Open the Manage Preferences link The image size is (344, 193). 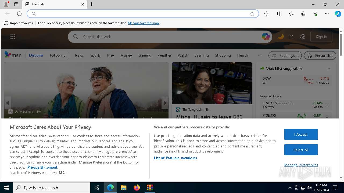point(301,165)
